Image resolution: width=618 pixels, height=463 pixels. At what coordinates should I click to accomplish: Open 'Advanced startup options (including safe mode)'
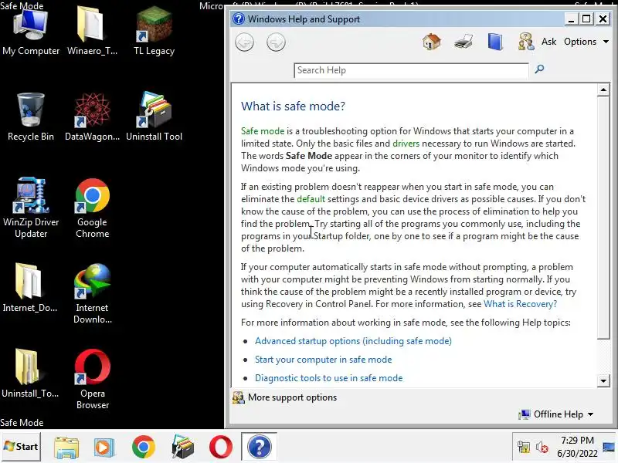click(x=353, y=341)
